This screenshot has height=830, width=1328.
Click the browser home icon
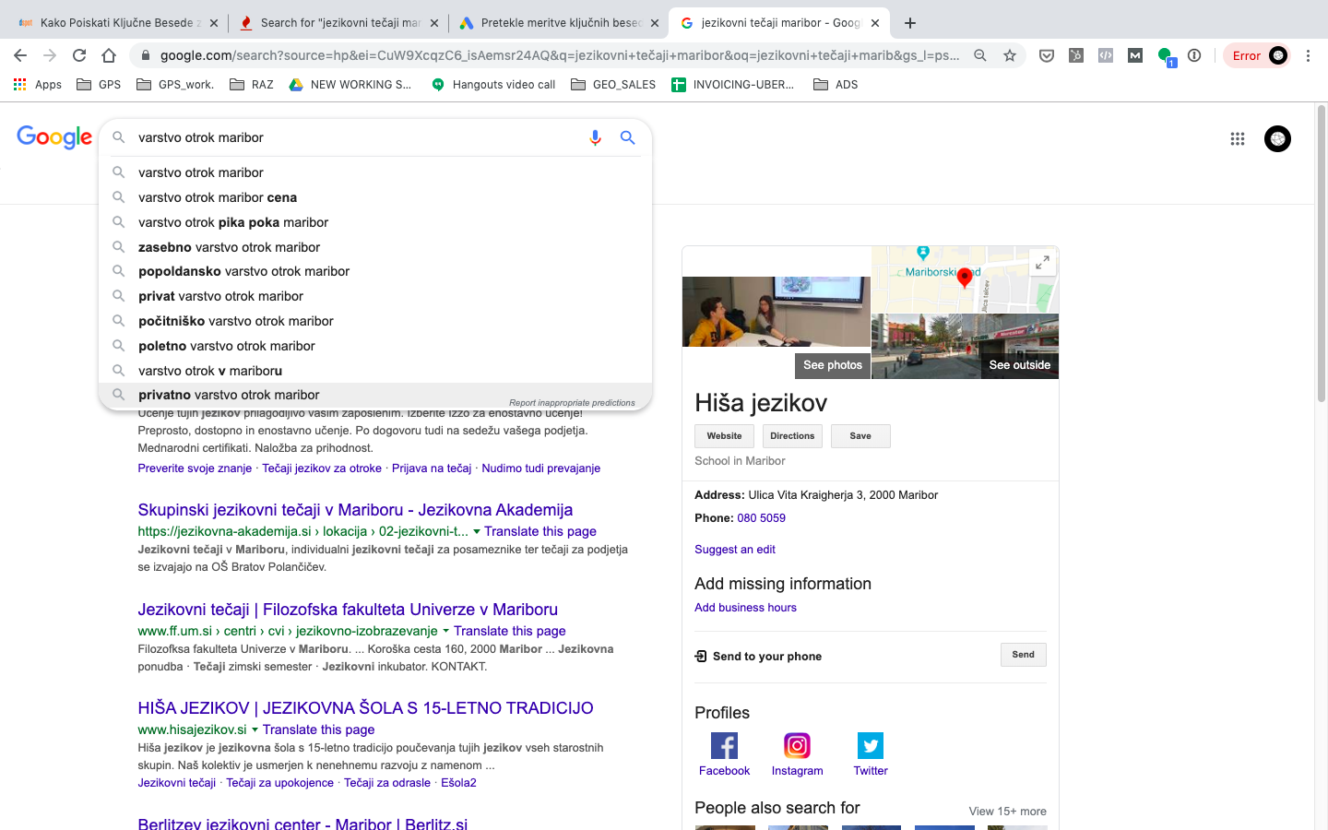click(x=109, y=55)
